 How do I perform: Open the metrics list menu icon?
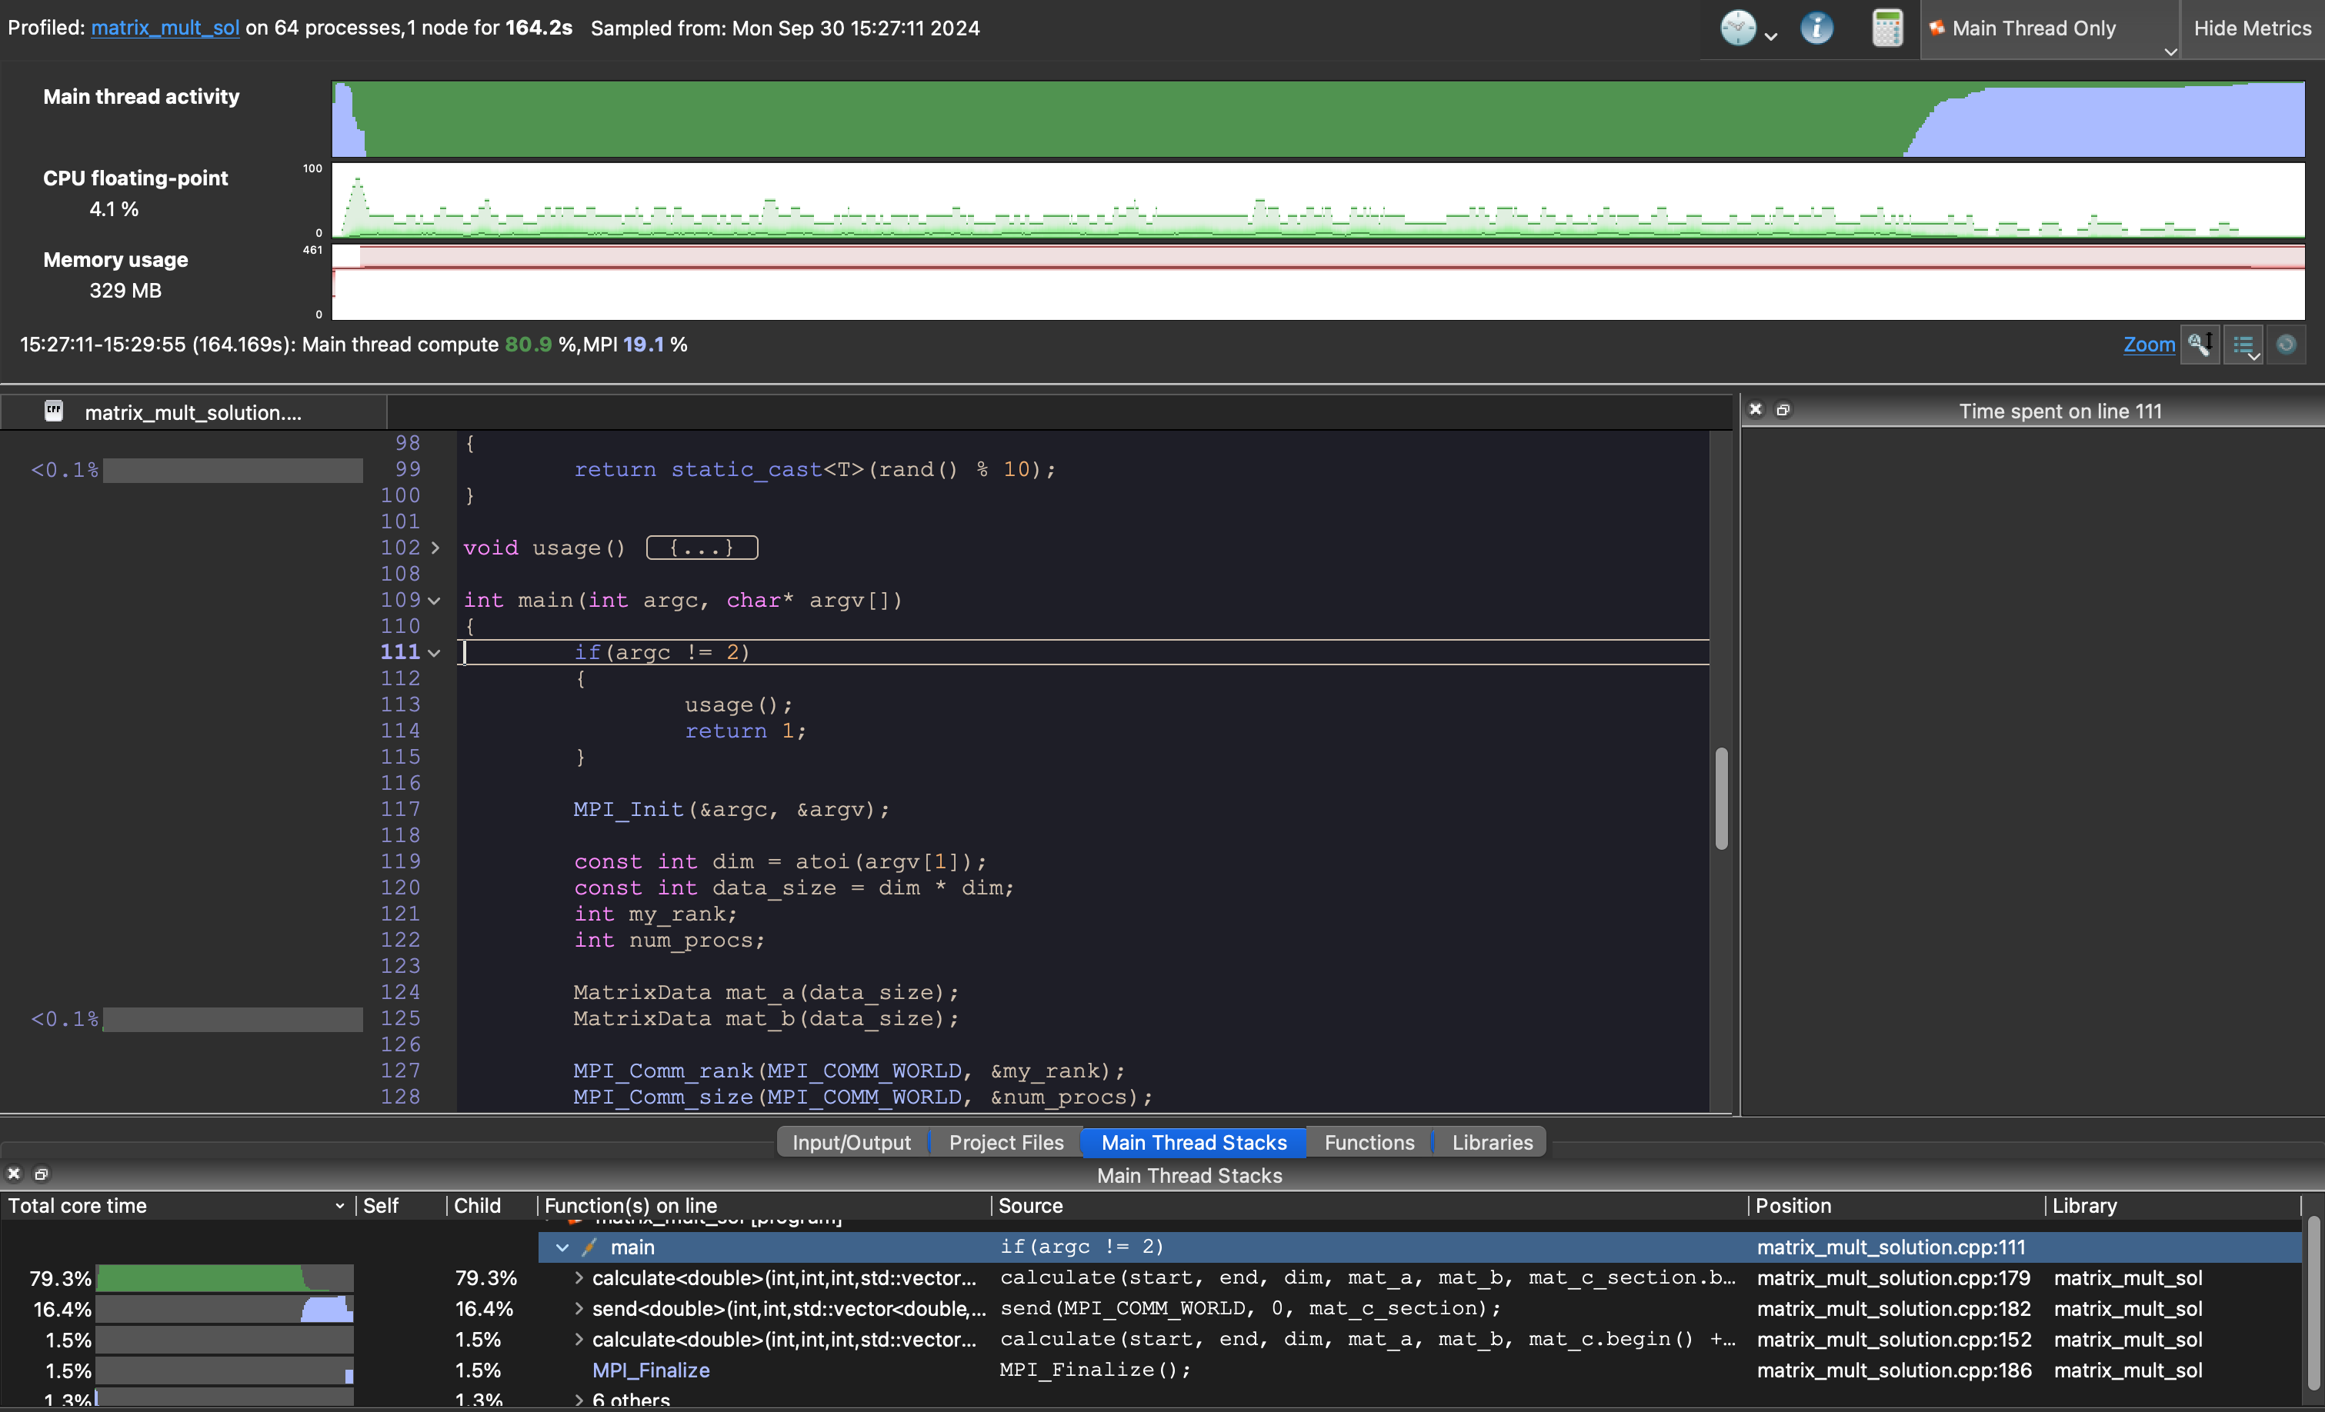coord(2244,345)
